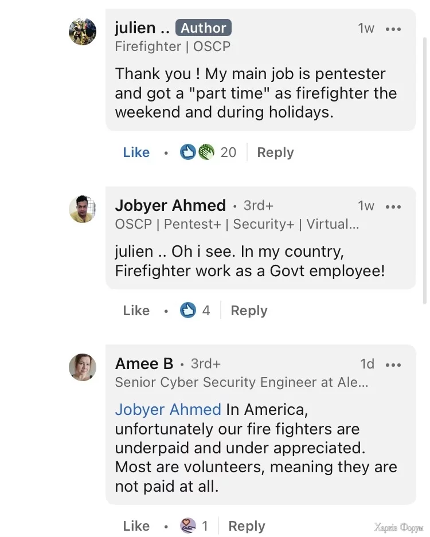This screenshot has width=430, height=537.
Task: View the 20 reactions on julien's comment
Action: pos(228,152)
